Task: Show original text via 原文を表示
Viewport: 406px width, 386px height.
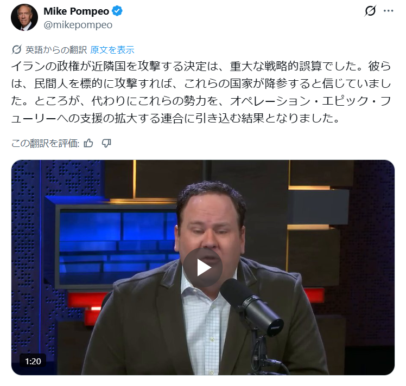Action: (112, 50)
